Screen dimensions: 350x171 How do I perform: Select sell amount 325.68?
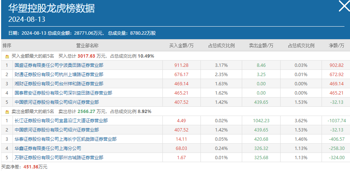(261, 158)
